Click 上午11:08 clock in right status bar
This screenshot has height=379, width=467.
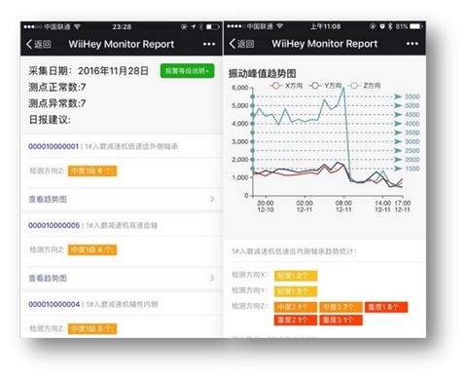(x=325, y=26)
